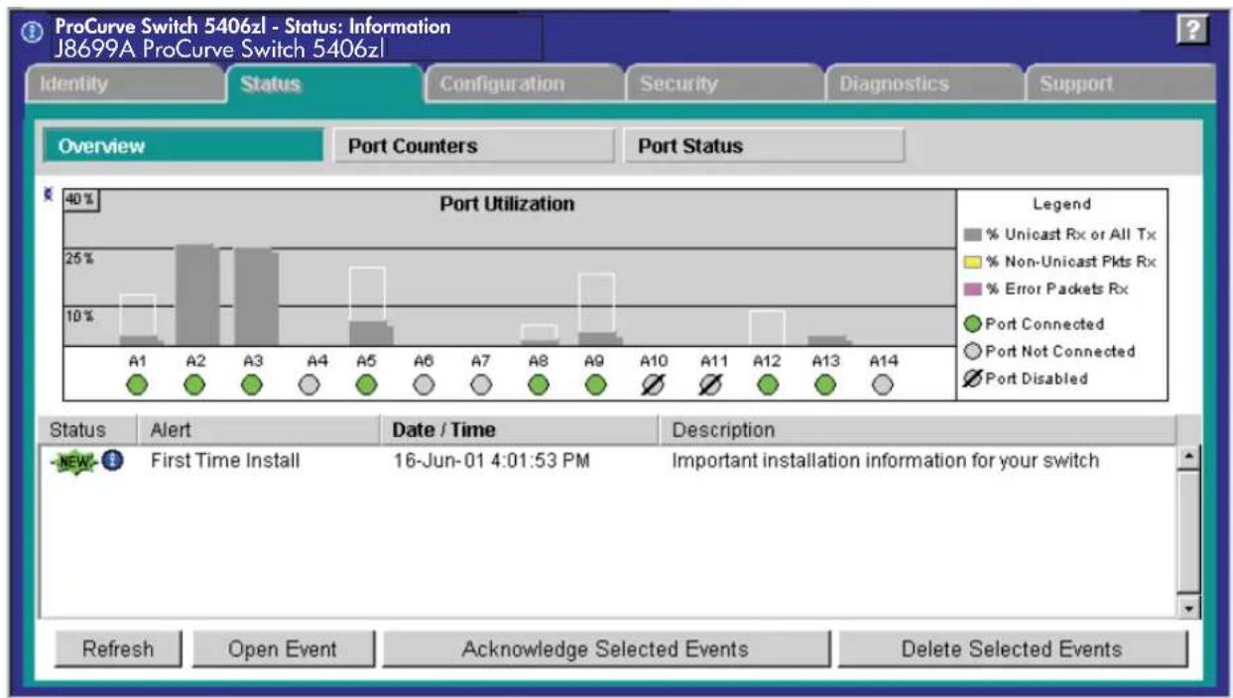The height and width of the screenshot is (698, 1233).
Task: Click pink Error Packets legend swatch
Action: coord(972,289)
